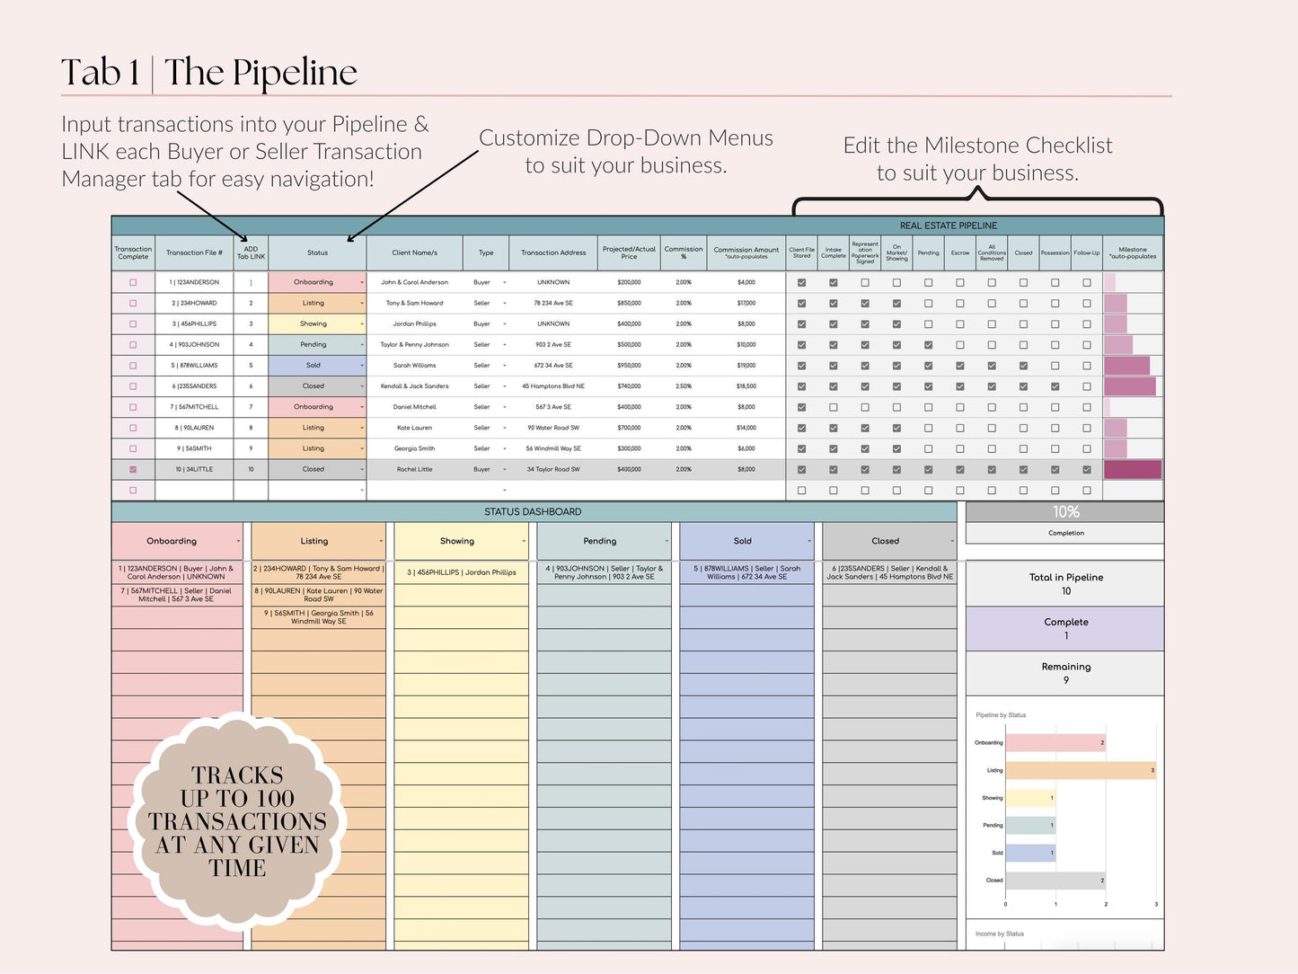The height and width of the screenshot is (974, 1298).
Task: Select the 10% completion cell
Action: [x=1065, y=512]
